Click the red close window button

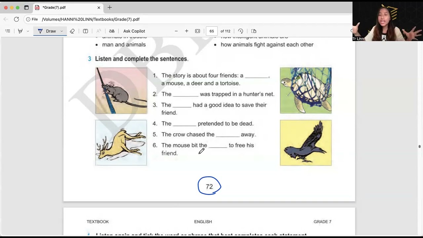6,8
